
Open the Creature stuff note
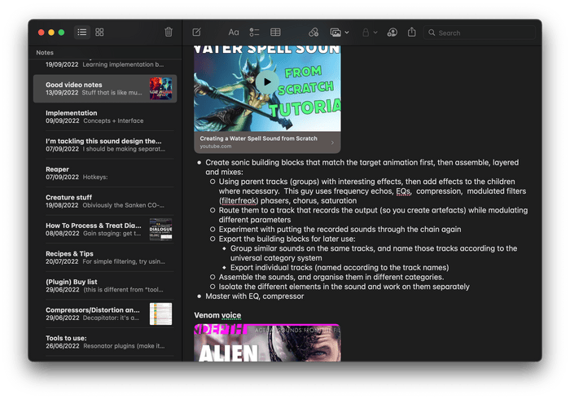(x=105, y=201)
